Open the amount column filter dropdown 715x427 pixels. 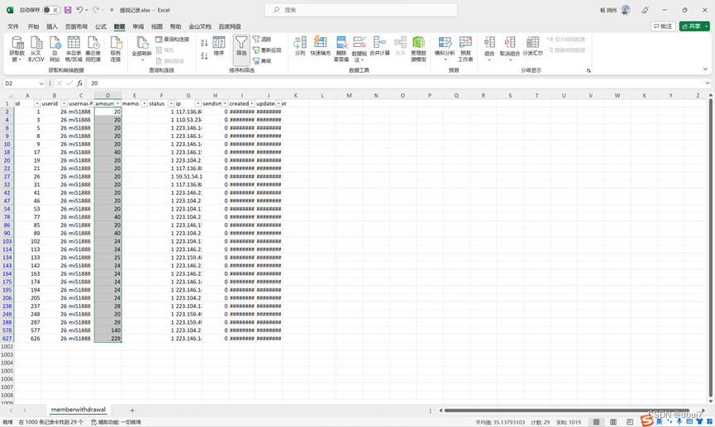click(117, 103)
